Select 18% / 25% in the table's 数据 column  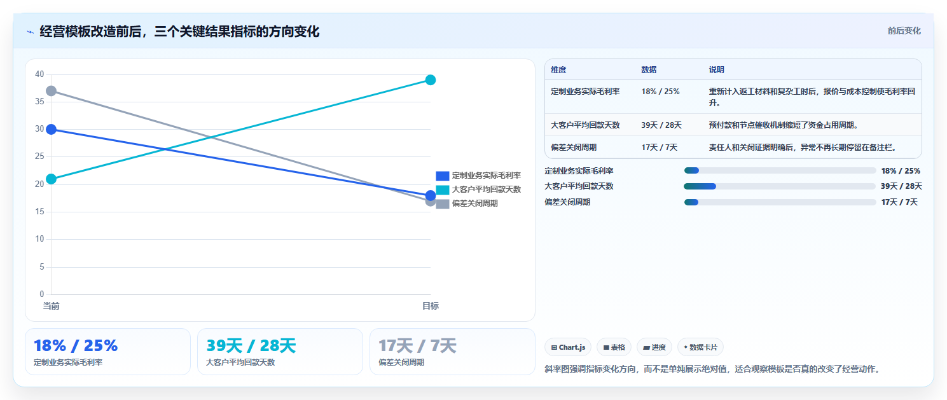click(660, 92)
